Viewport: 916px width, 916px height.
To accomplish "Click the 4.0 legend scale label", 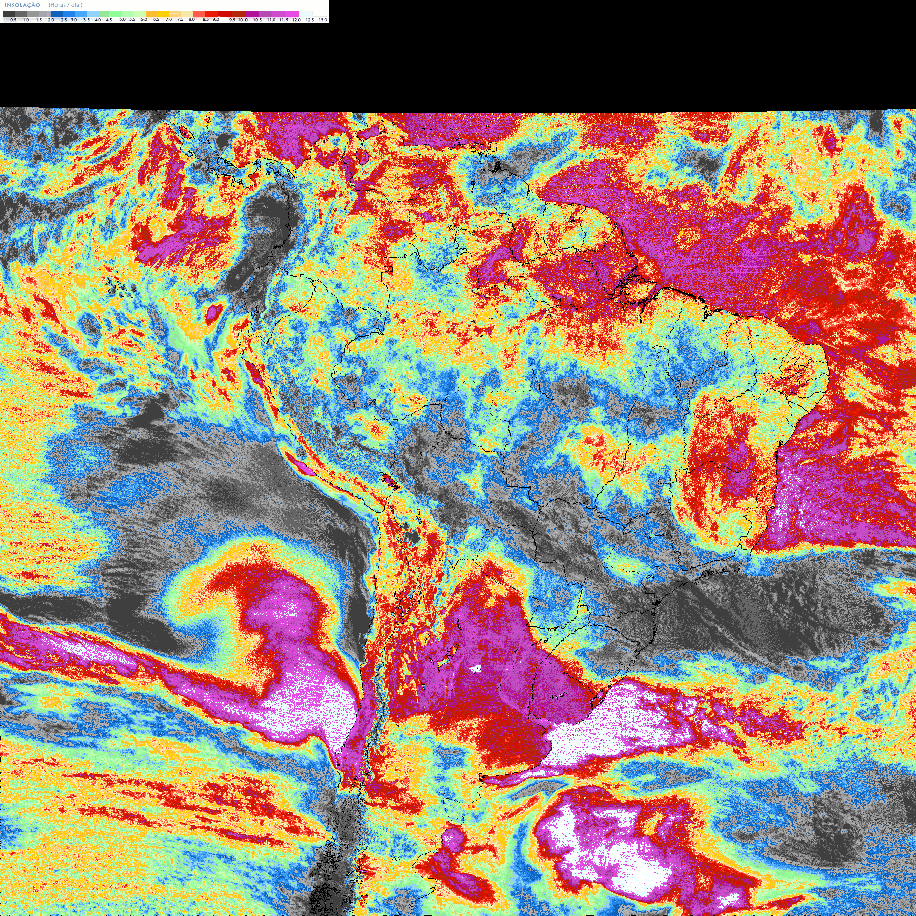I will coord(98,20).
